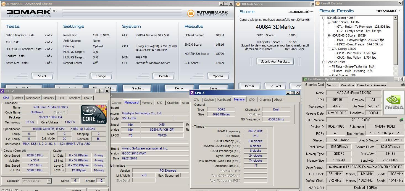The image size is (405, 191).
Task: Open CPU tab in the CPU-Z Memory window
Action: 197,100
